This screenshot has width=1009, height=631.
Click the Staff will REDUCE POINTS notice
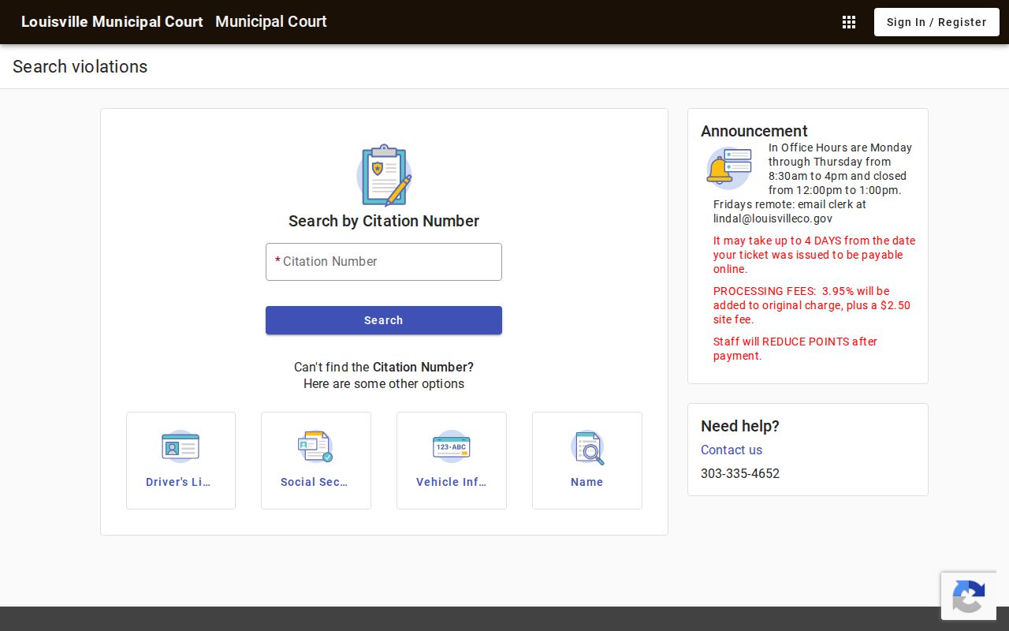(x=795, y=349)
